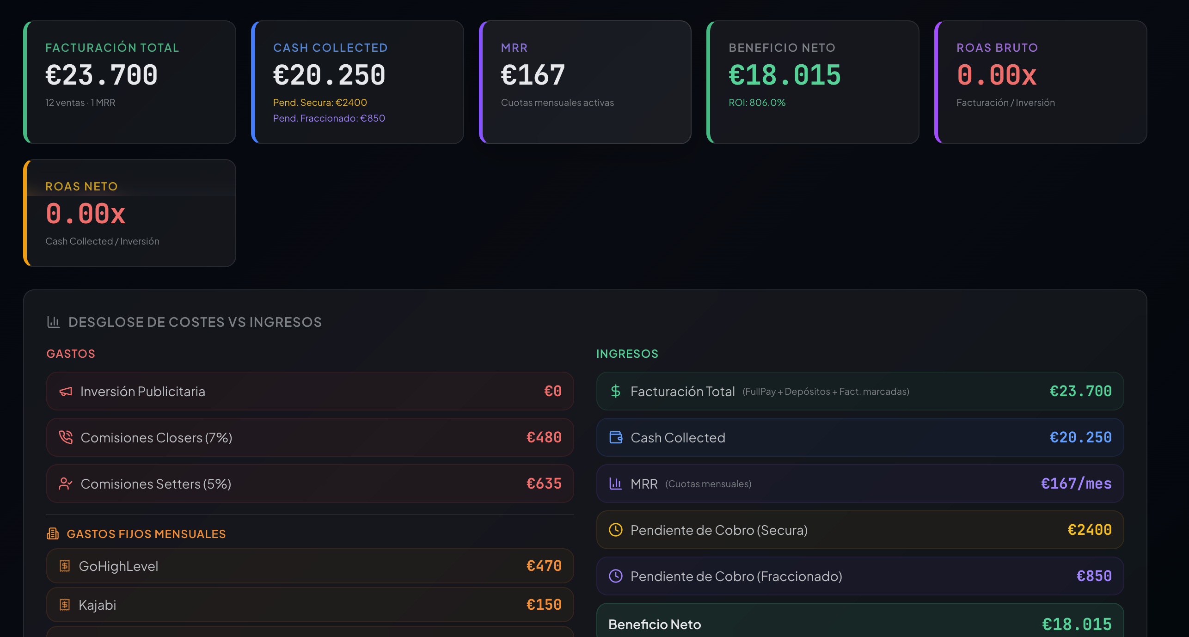Click the megaphone icon for Inversión Publicitaria
Screen dimensions: 1189x637
[66, 392]
